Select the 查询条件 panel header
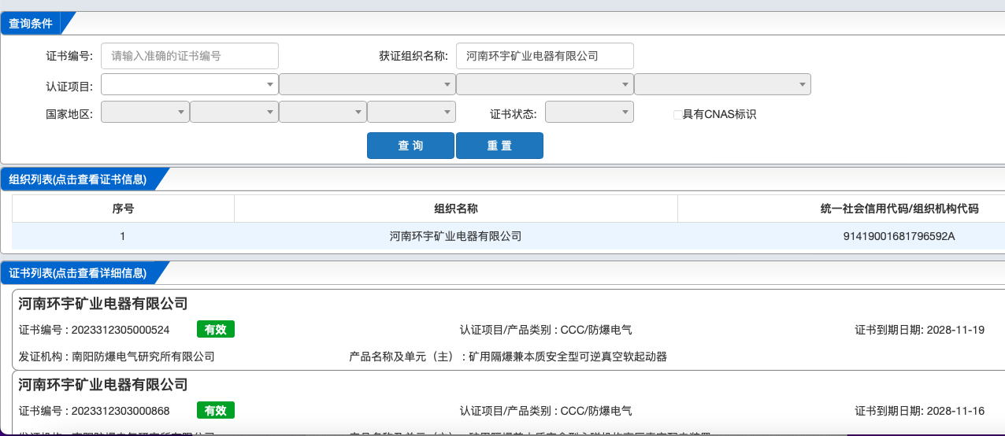This screenshot has width=1005, height=436. (x=32, y=24)
